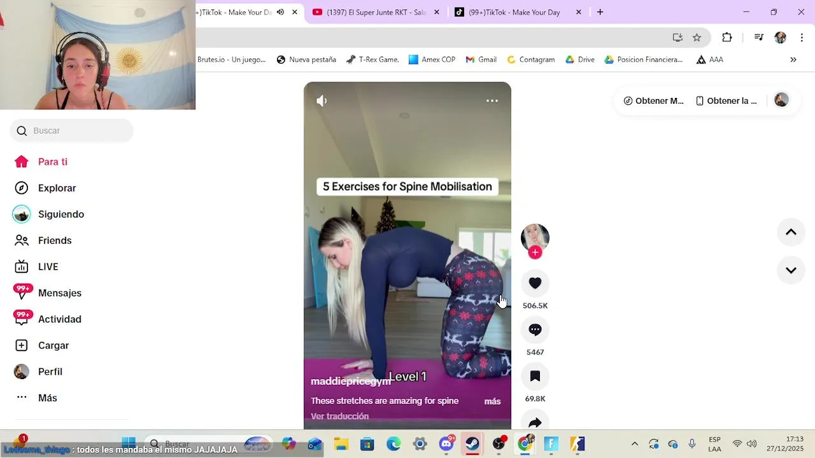Open the Amex COP bookmark
This screenshot has height=458, width=815.
(x=432, y=60)
